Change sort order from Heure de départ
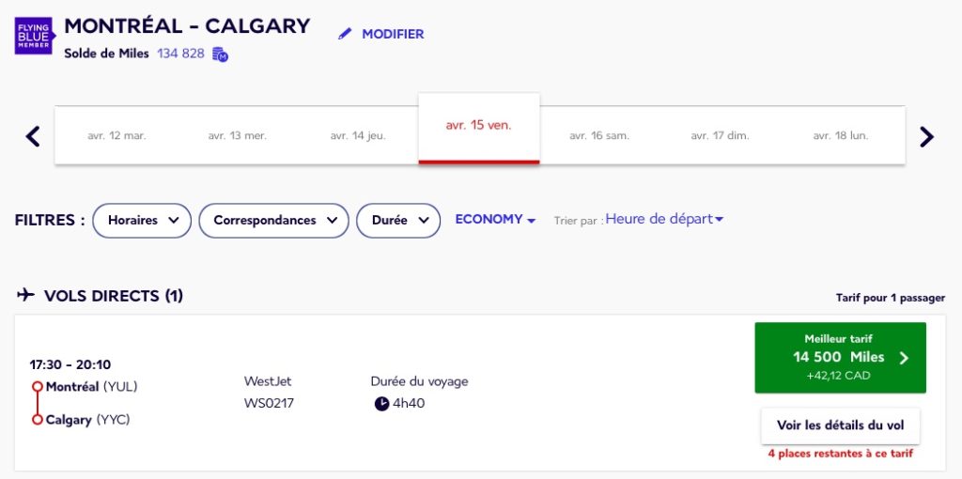This screenshot has height=479, width=962. (664, 220)
